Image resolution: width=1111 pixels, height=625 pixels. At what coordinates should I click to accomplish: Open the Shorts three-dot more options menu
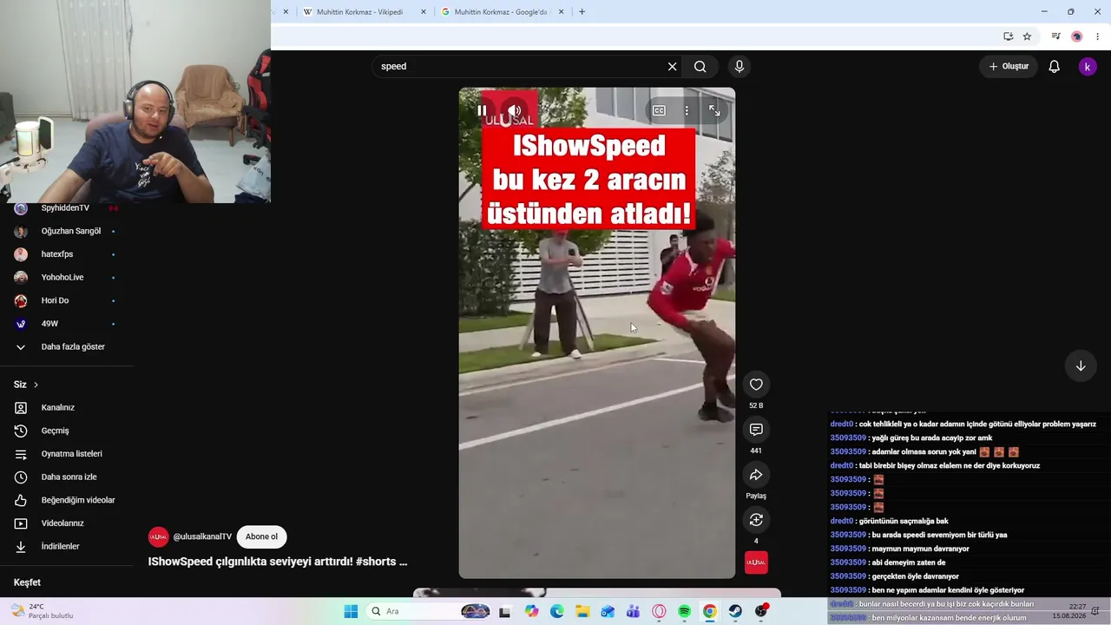pyautogui.click(x=687, y=110)
